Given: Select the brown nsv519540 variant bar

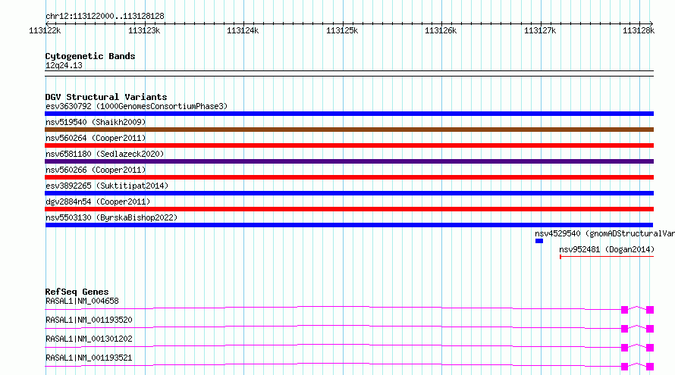Looking at the screenshot, I should [x=349, y=130].
